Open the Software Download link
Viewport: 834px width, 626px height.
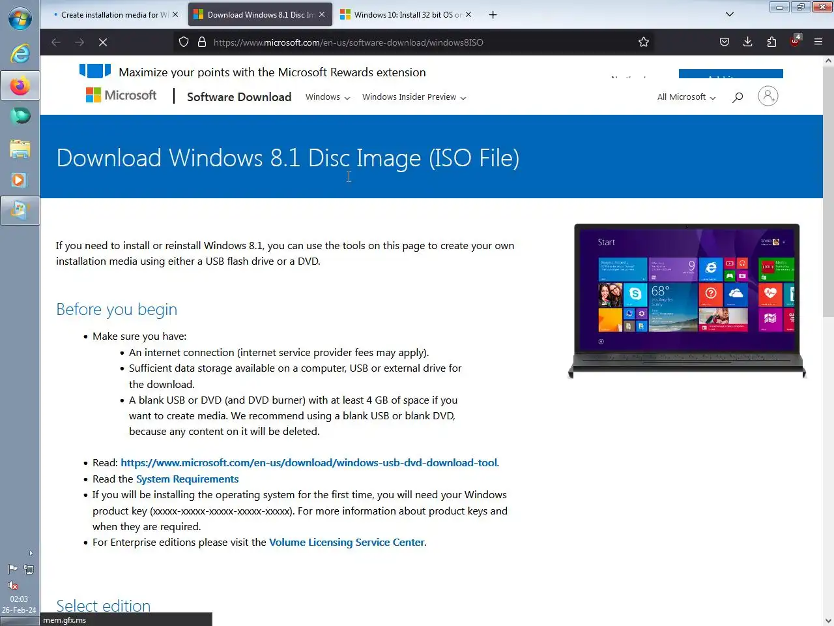tap(239, 97)
